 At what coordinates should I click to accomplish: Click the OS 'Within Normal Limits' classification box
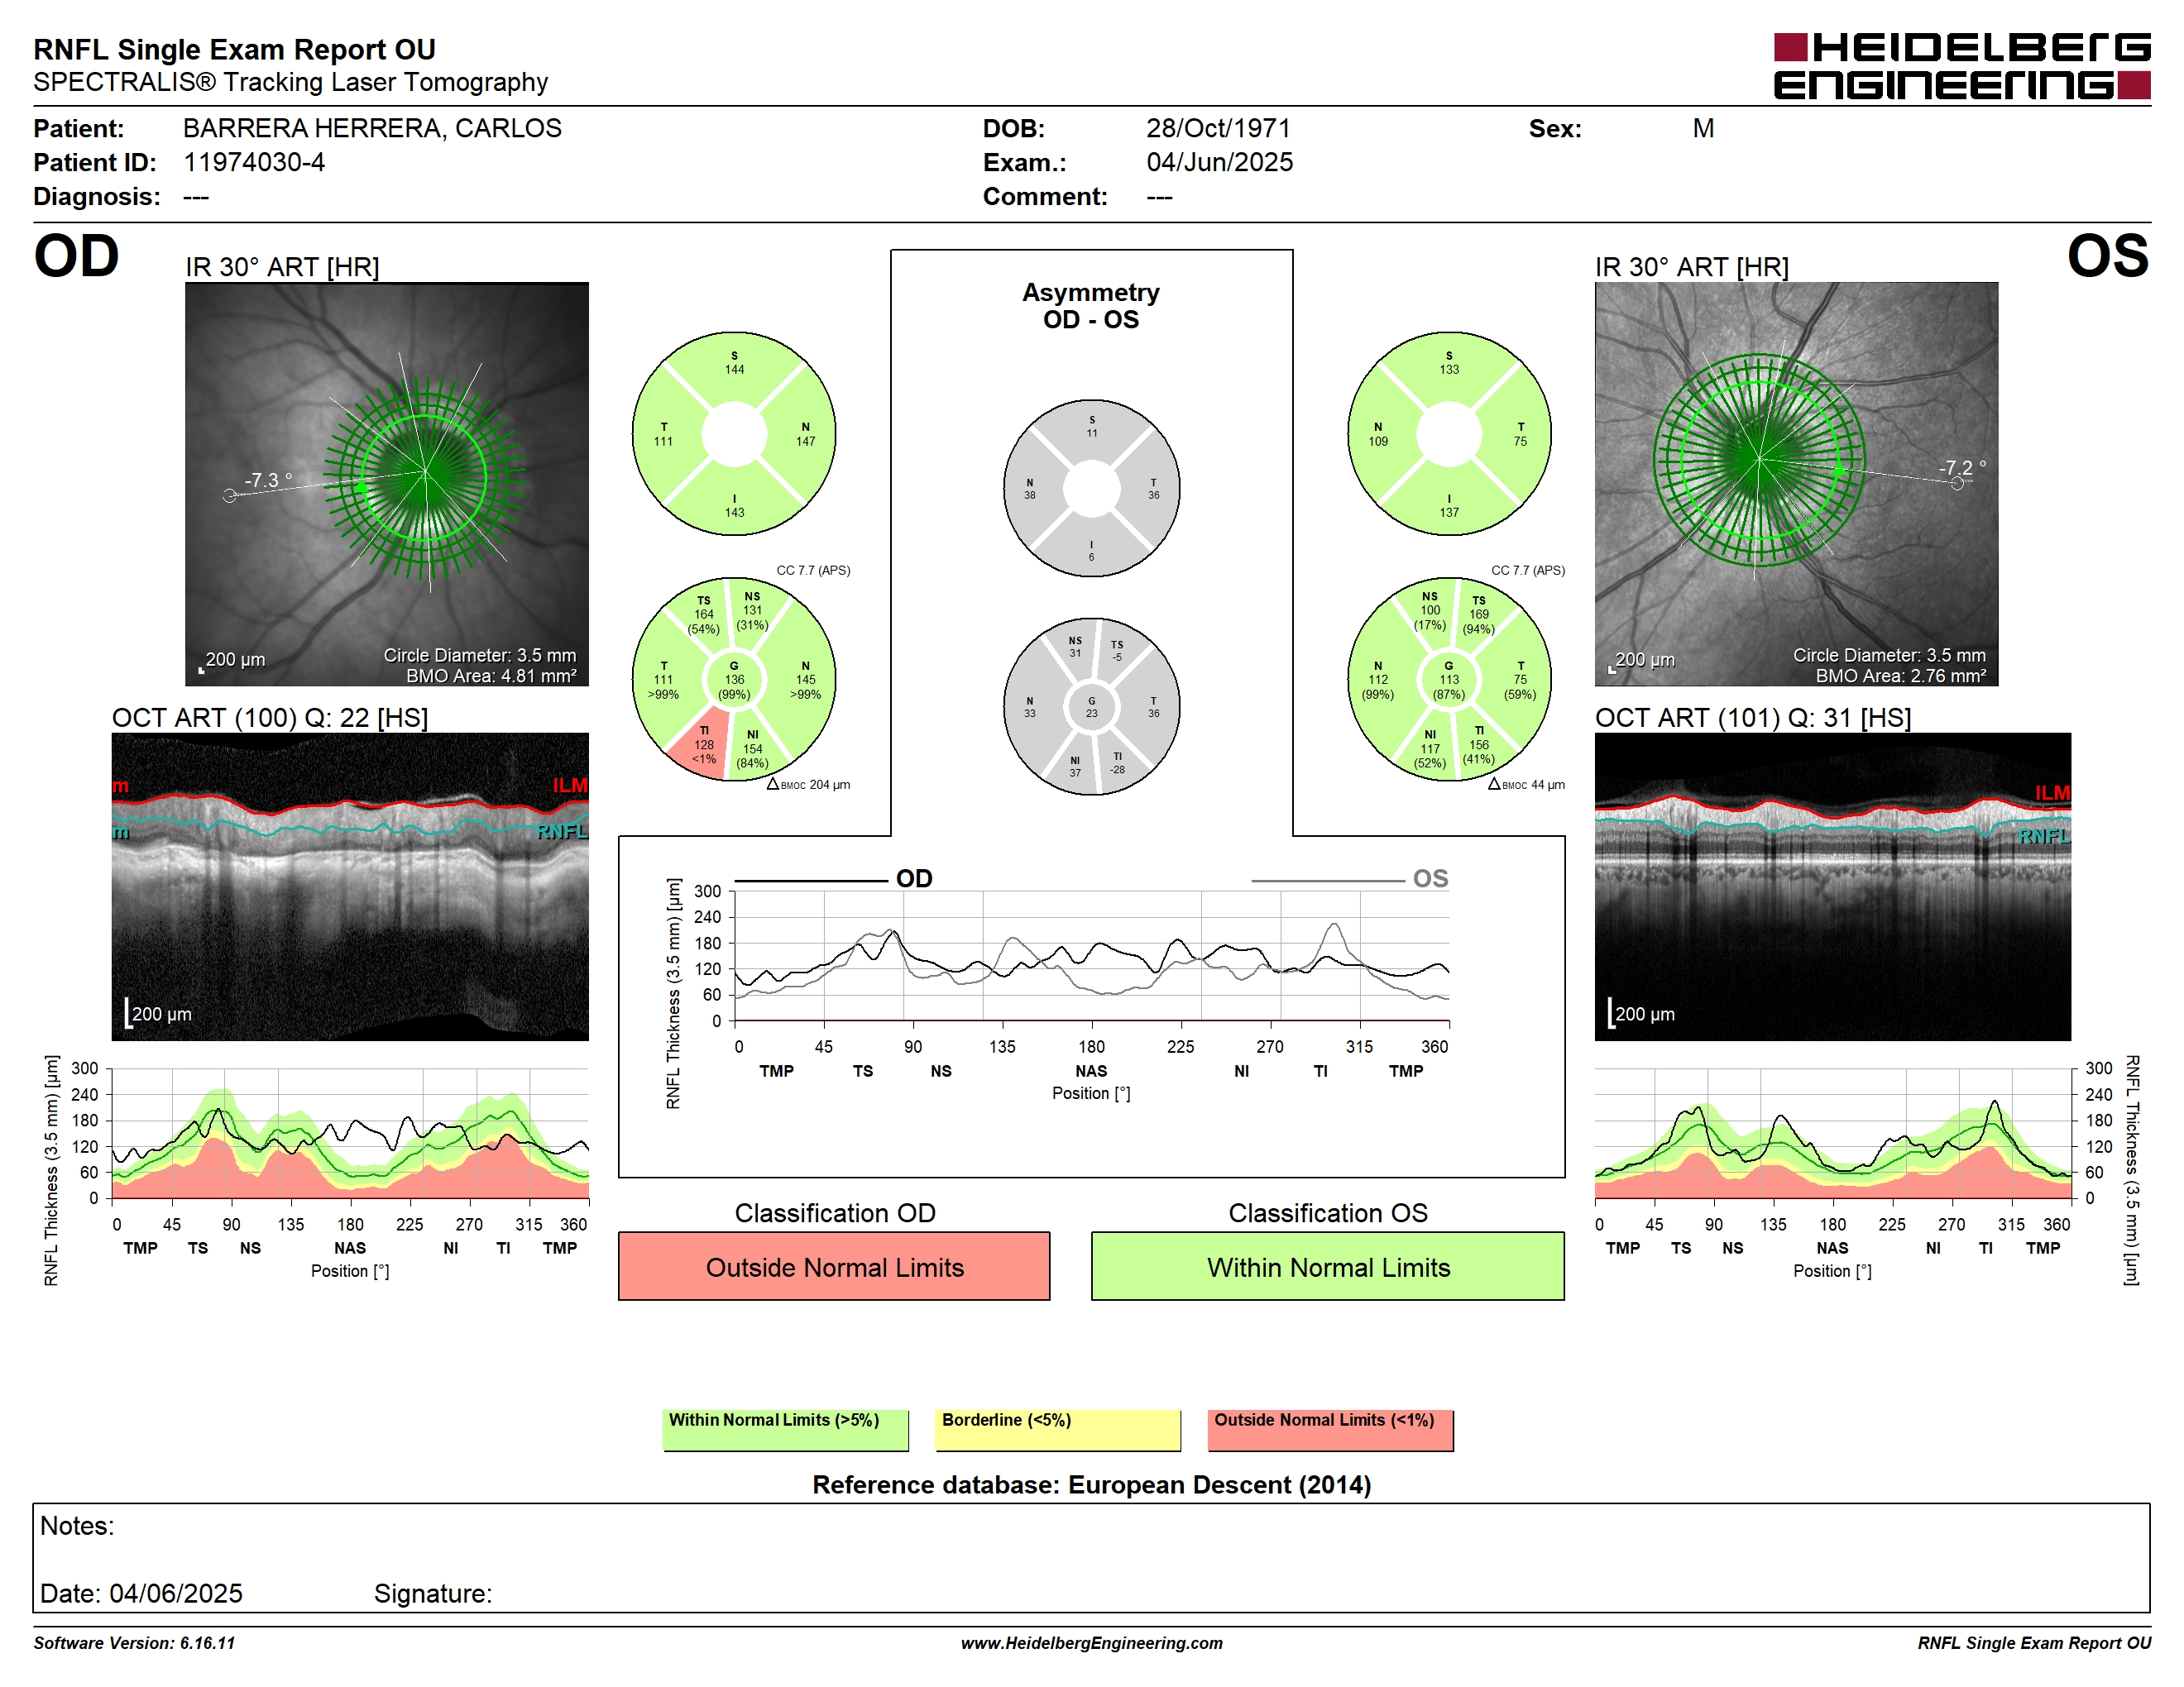pos(1328,1266)
